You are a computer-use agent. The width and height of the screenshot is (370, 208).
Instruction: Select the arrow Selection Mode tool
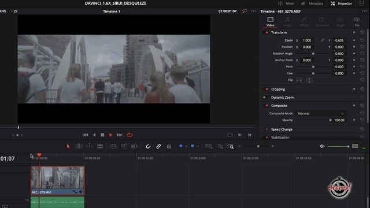pos(68,146)
